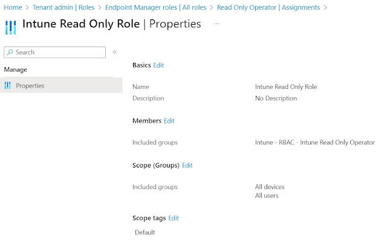Image resolution: width=387 pixels, height=249 pixels.
Task: Click the trailing chevron after Assignments breadcrumb
Action: click(x=325, y=8)
